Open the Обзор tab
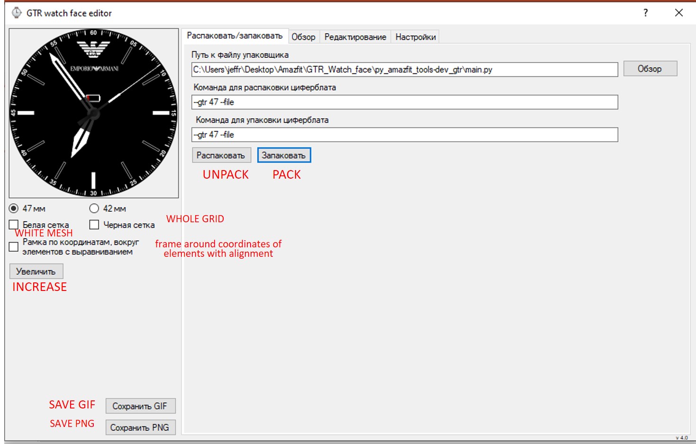Image resolution: width=696 pixels, height=444 pixels. 303,37
